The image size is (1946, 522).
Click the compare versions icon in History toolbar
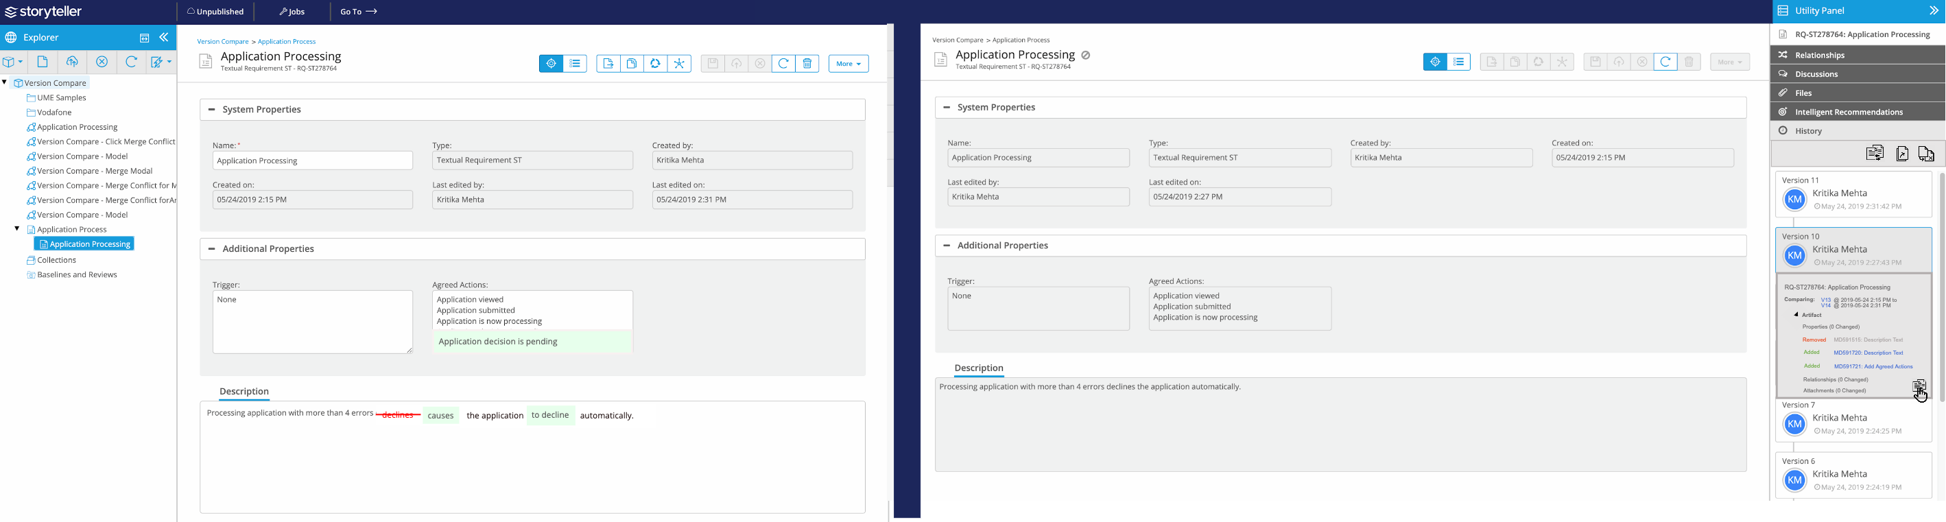point(1875,154)
